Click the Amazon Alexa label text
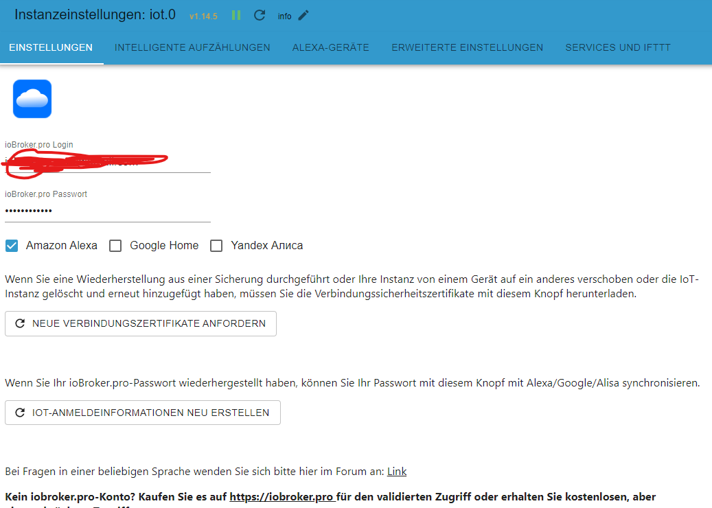The width and height of the screenshot is (712, 508). click(62, 246)
